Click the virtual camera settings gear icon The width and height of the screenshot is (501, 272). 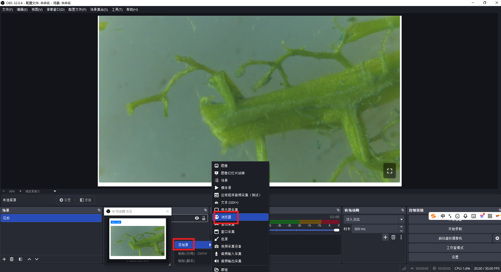(x=497, y=238)
